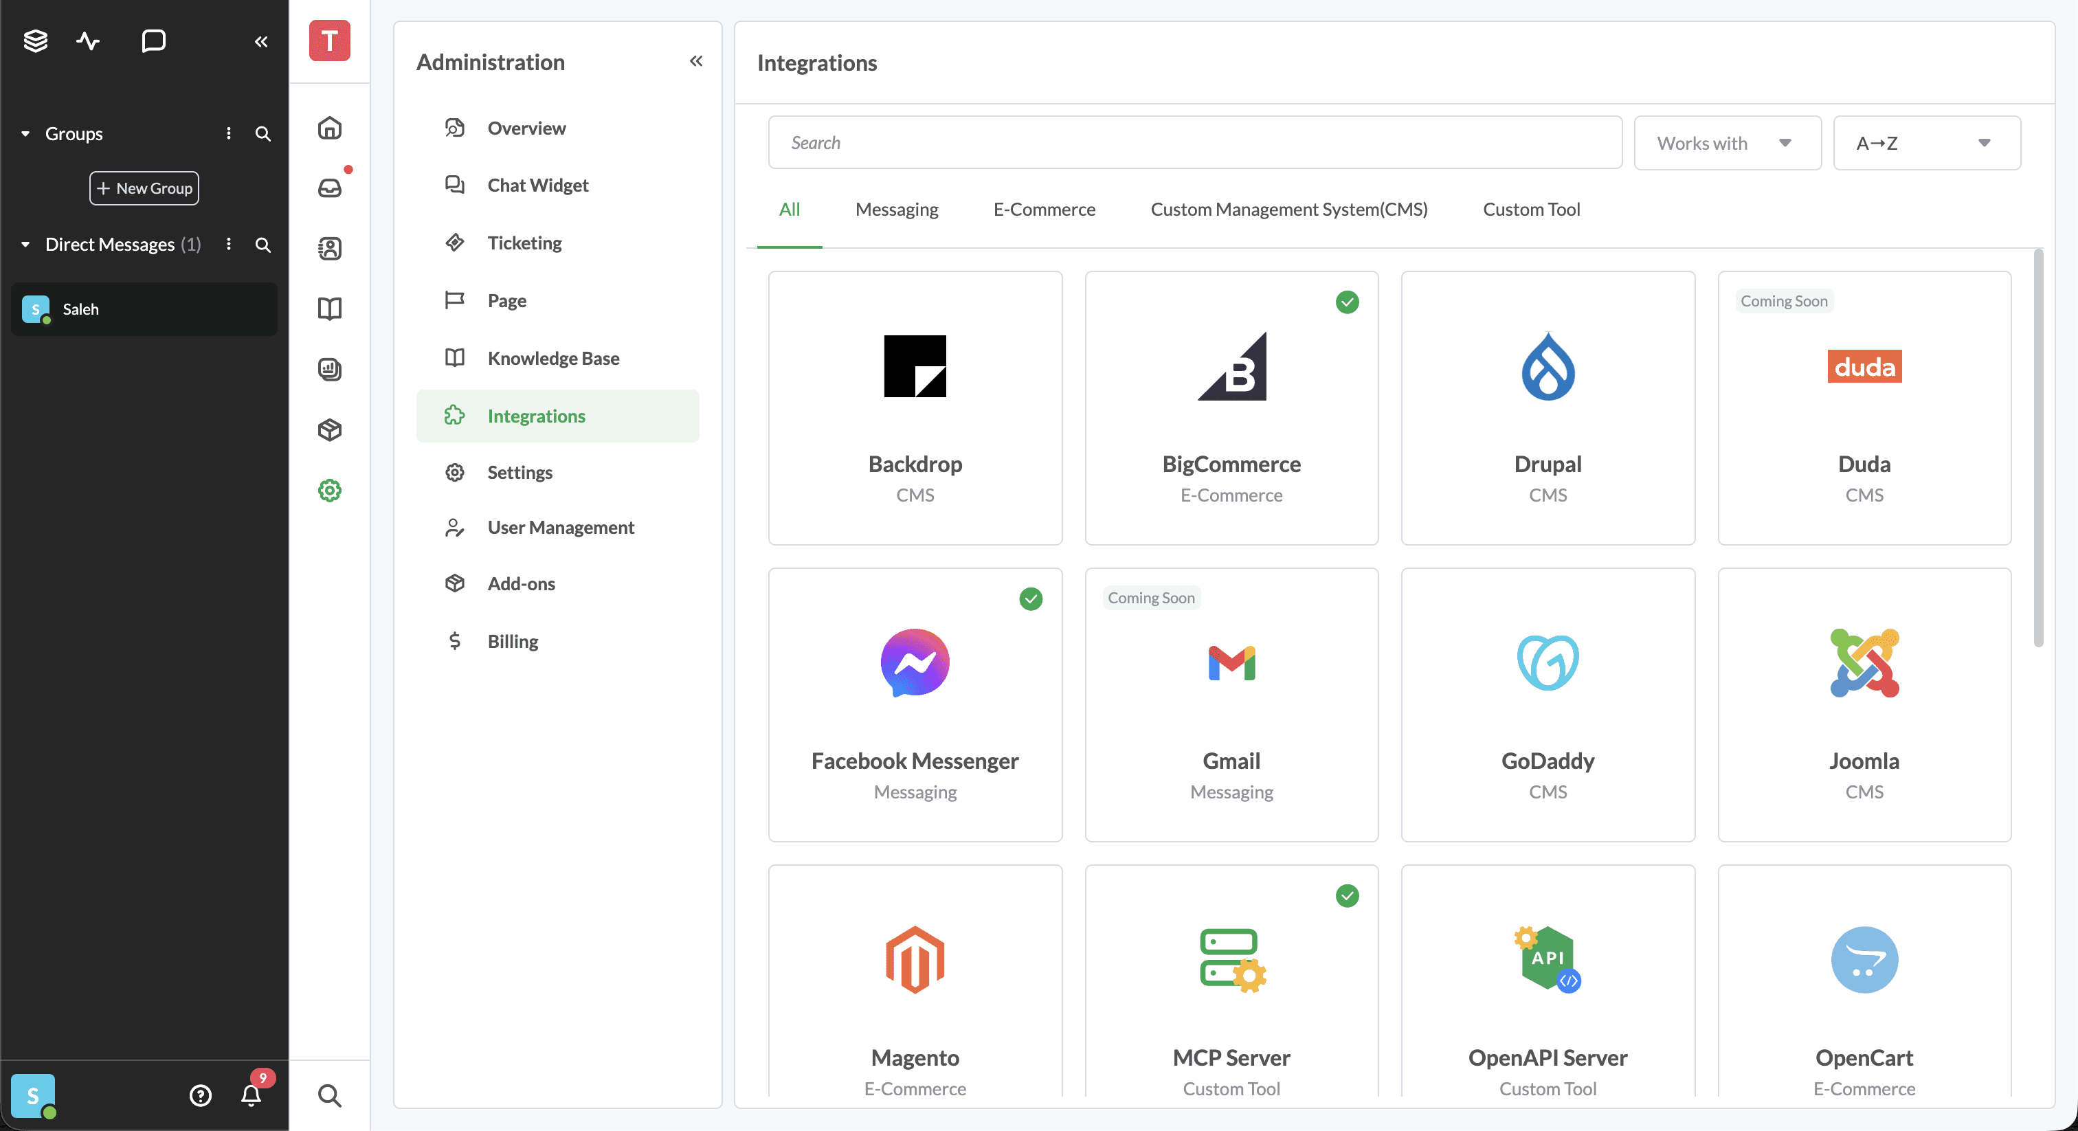Open the inbox icon in sidebar
The image size is (2078, 1131).
[x=330, y=188]
